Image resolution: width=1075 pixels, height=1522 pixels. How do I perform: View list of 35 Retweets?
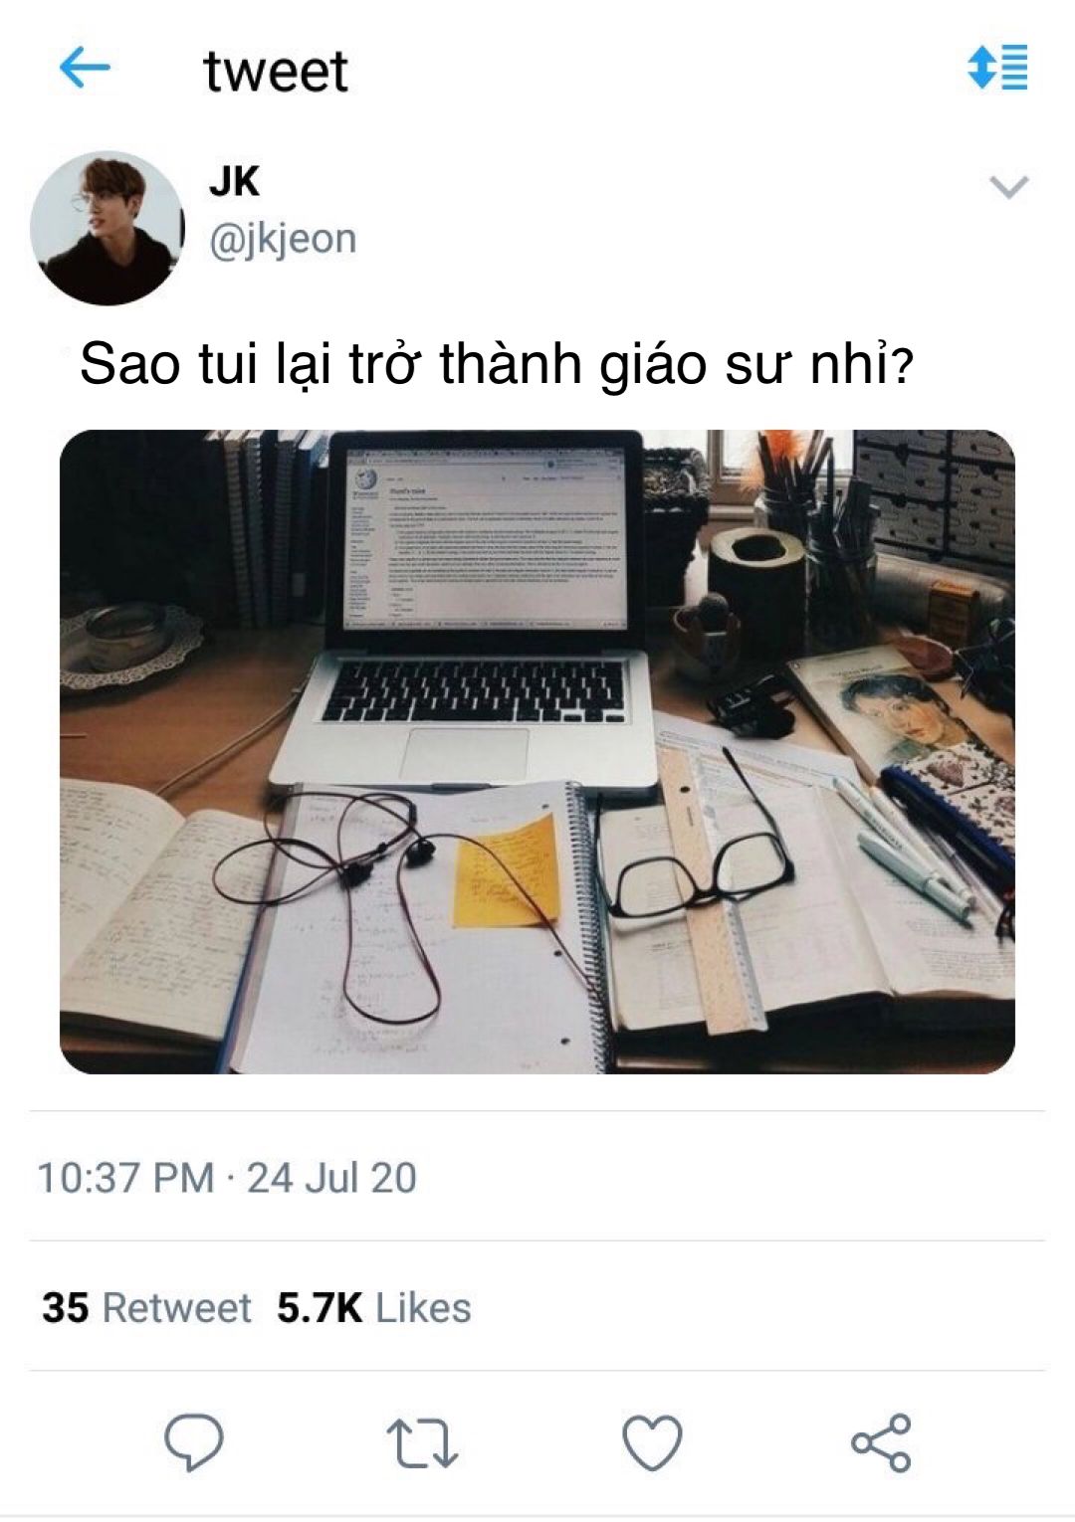point(146,1307)
